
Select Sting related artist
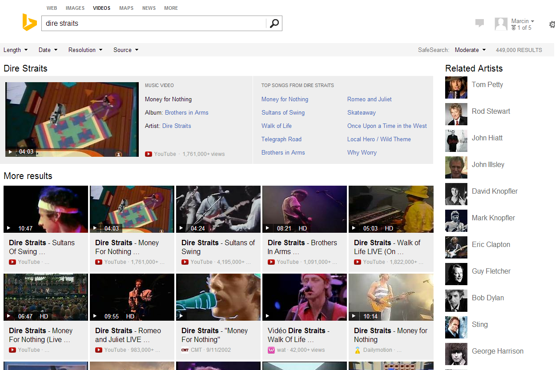[x=480, y=324]
